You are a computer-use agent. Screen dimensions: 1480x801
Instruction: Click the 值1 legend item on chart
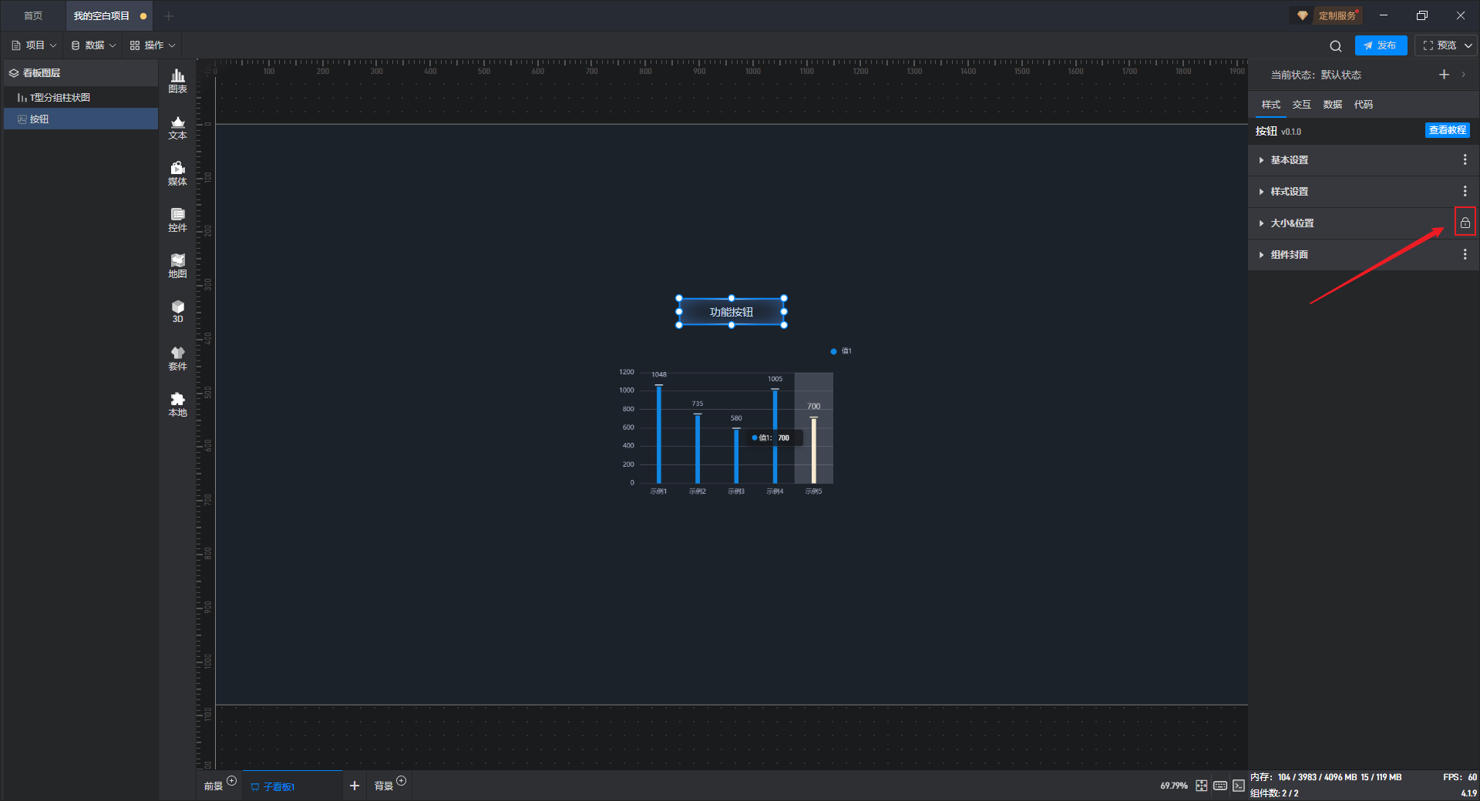click(x=841, y=351)
